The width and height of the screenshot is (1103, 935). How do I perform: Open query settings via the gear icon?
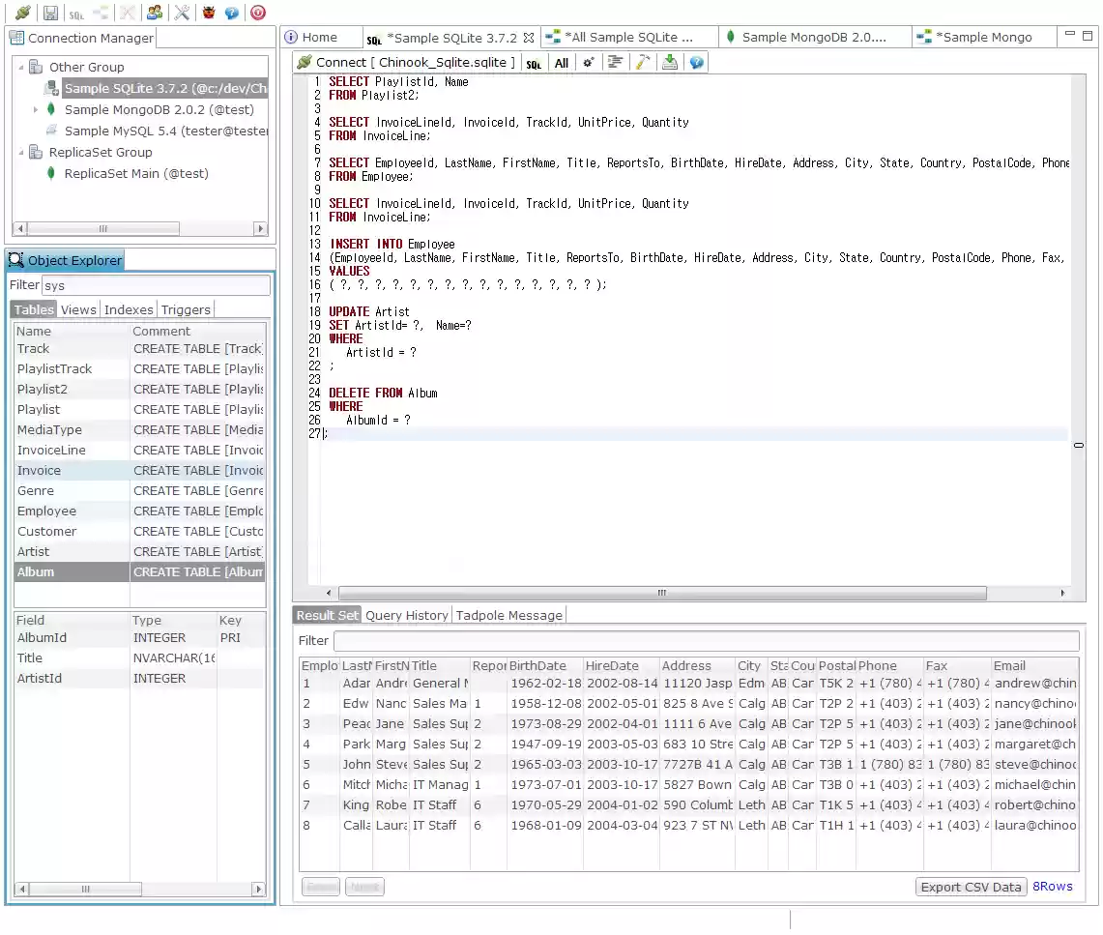tap(589, 62)
